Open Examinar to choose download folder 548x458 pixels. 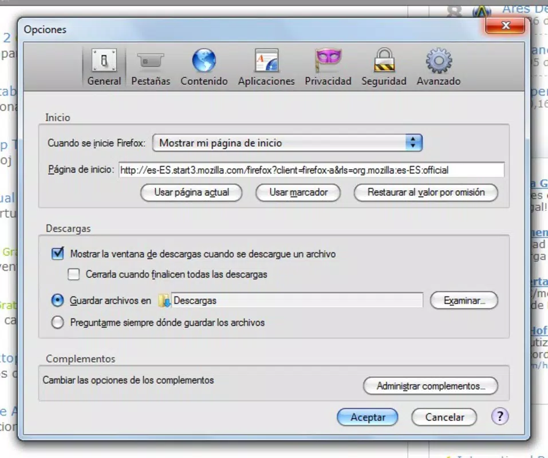464,301
